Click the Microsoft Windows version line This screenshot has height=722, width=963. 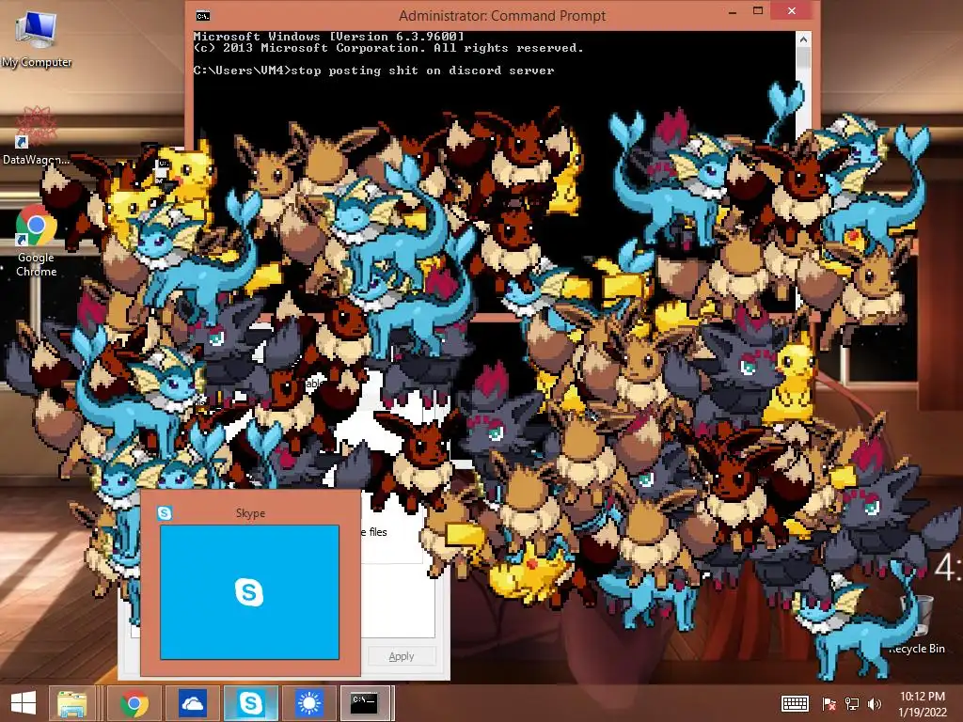click(x=328, y=37)
